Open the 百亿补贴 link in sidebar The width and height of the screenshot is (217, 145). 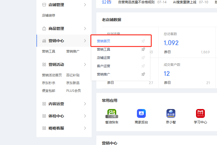73,75
